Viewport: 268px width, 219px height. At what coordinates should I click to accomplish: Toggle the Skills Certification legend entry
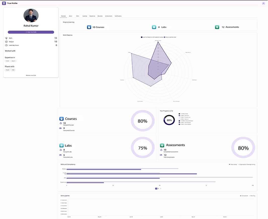(185, 123)
